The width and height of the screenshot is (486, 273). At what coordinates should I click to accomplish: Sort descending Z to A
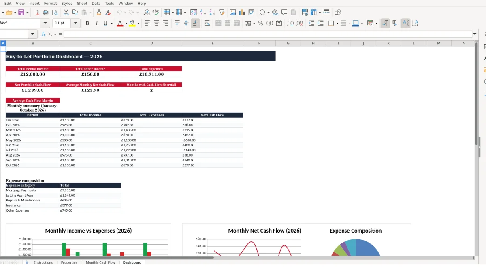212,13
